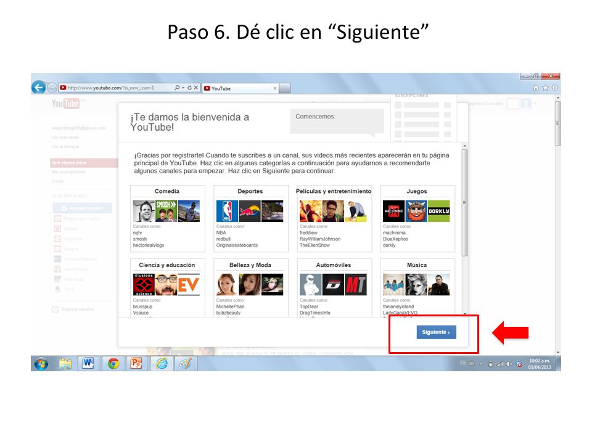Open the Windows Start menu orb
The width and height of the screenshot is (592, 444).
(x=41, y=364)
